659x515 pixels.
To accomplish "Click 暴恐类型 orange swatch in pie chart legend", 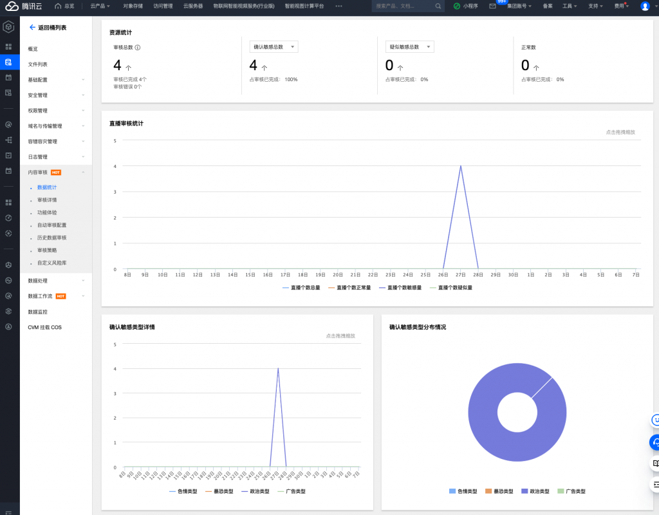I will pos(488,491).
